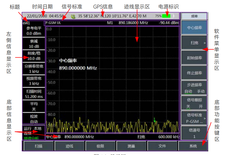227x155 pixels.
Task: Click the 信道号 channel number field
Action: pyautogui.click(x=194, y=133)
